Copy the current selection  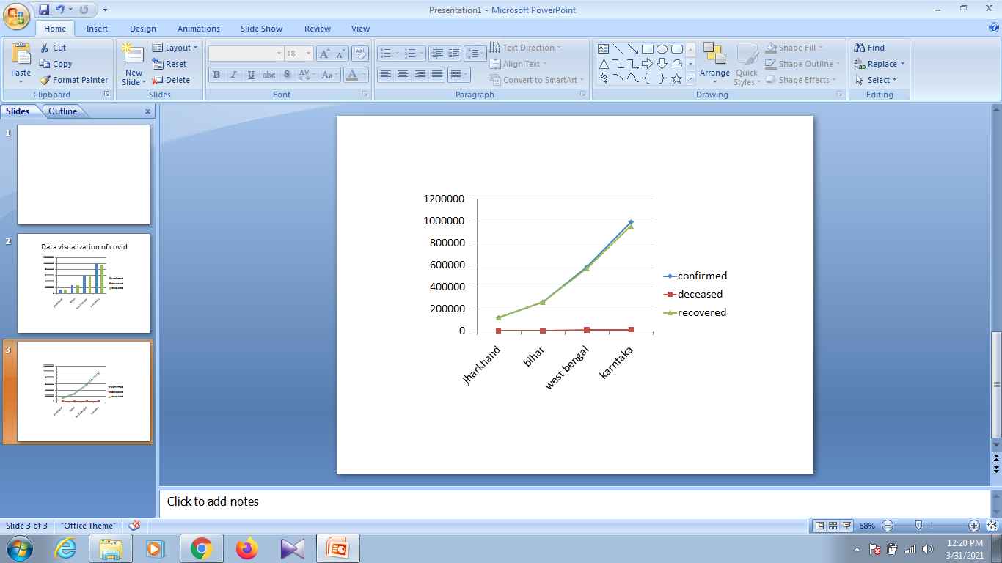click(56, 64)
